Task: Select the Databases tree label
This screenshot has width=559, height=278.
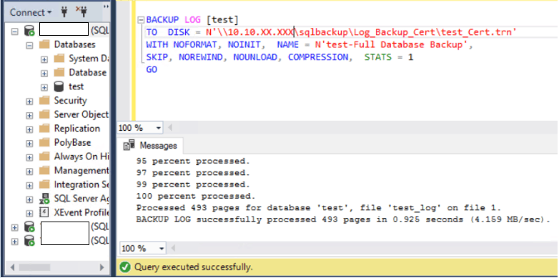Action: click(x=74, y=44)
